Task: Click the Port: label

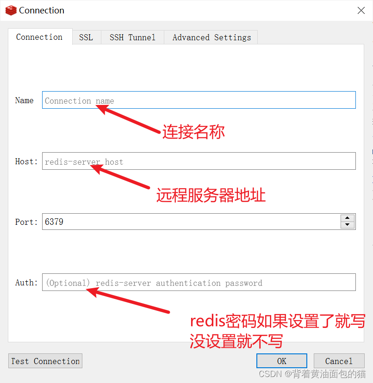Action: tap(26, 222)
